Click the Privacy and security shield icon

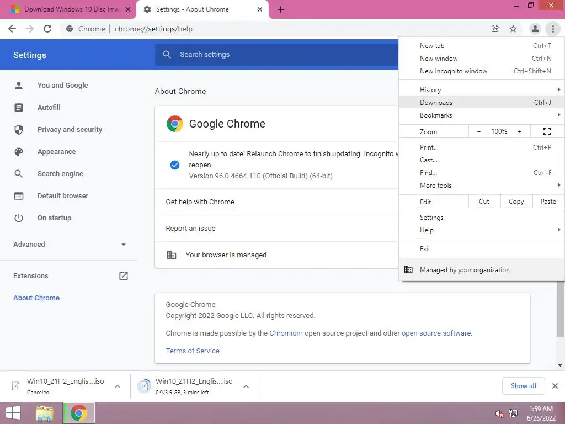[19, 129]
